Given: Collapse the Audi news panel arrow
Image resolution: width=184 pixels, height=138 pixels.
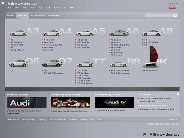Looking at the screenshot, I should click(178, 94).
